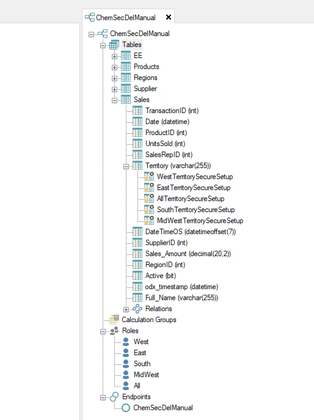Image resolution: width=314 pixels, height=420 pixels.
Task: Expand the EE table node
Action: tap(114, 56)
